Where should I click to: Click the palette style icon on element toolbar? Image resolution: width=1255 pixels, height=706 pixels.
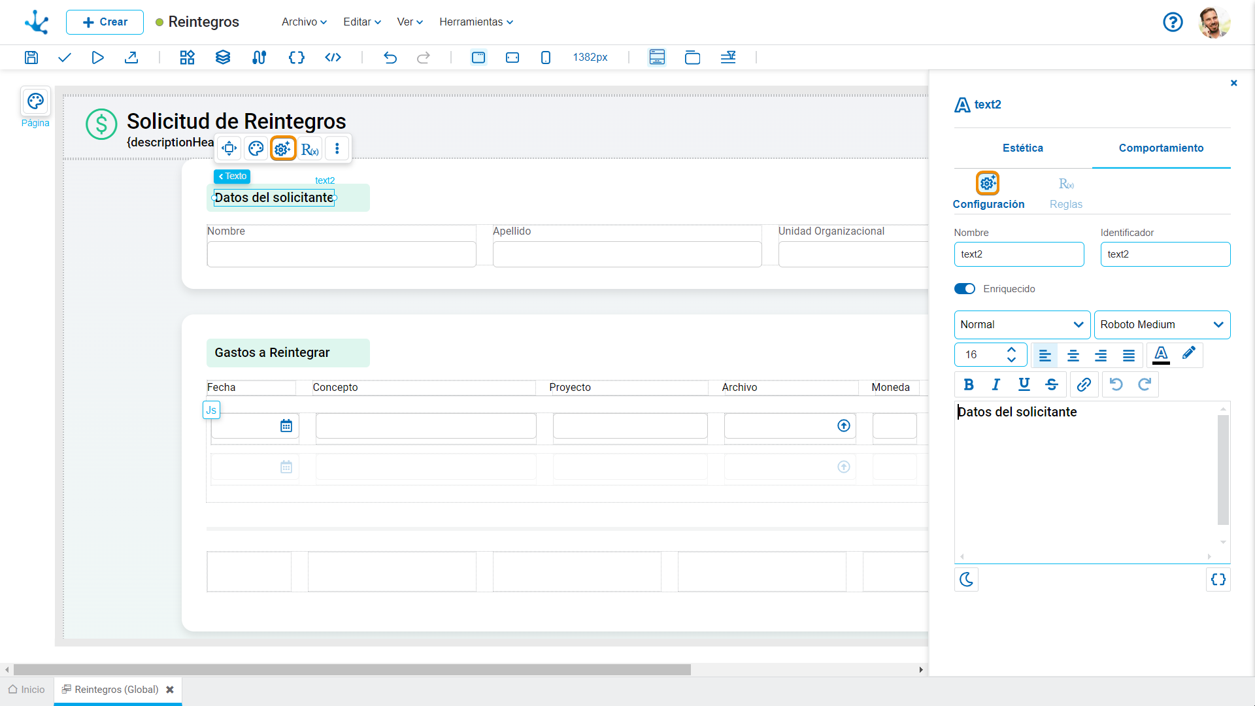point(256,148)
